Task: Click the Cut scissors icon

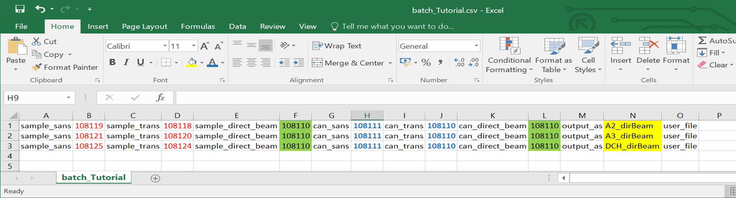Action: coord(36,41)
